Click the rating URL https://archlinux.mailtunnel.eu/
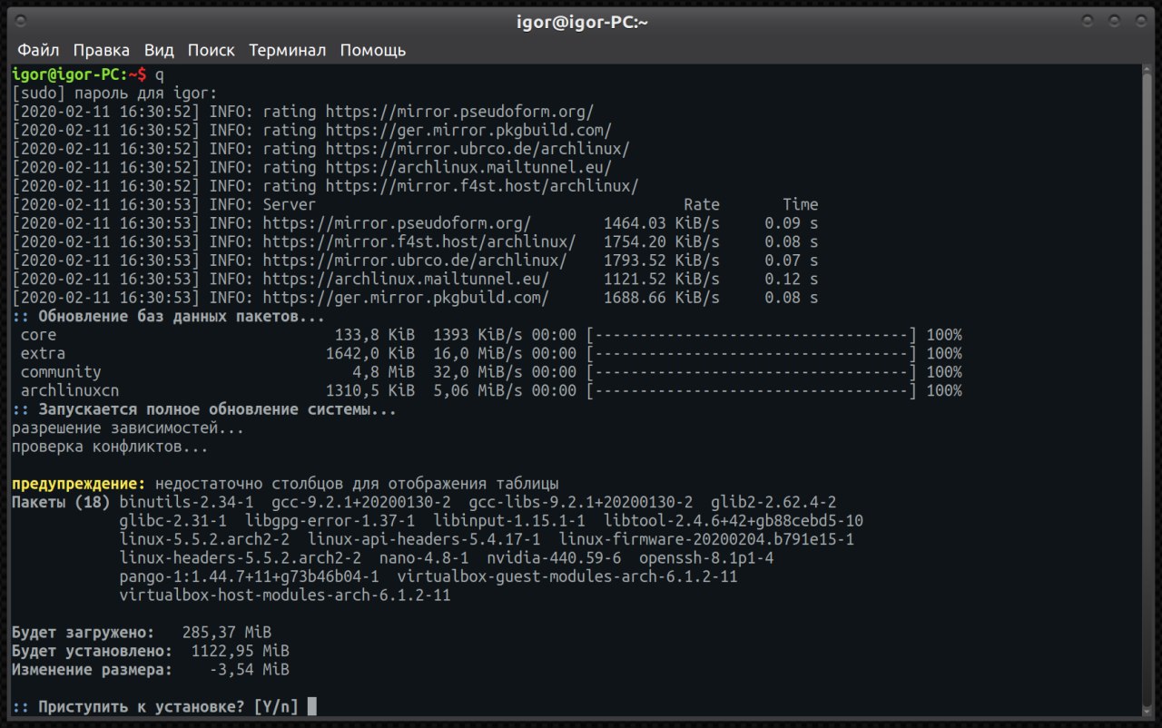 [x=468, y=168]
